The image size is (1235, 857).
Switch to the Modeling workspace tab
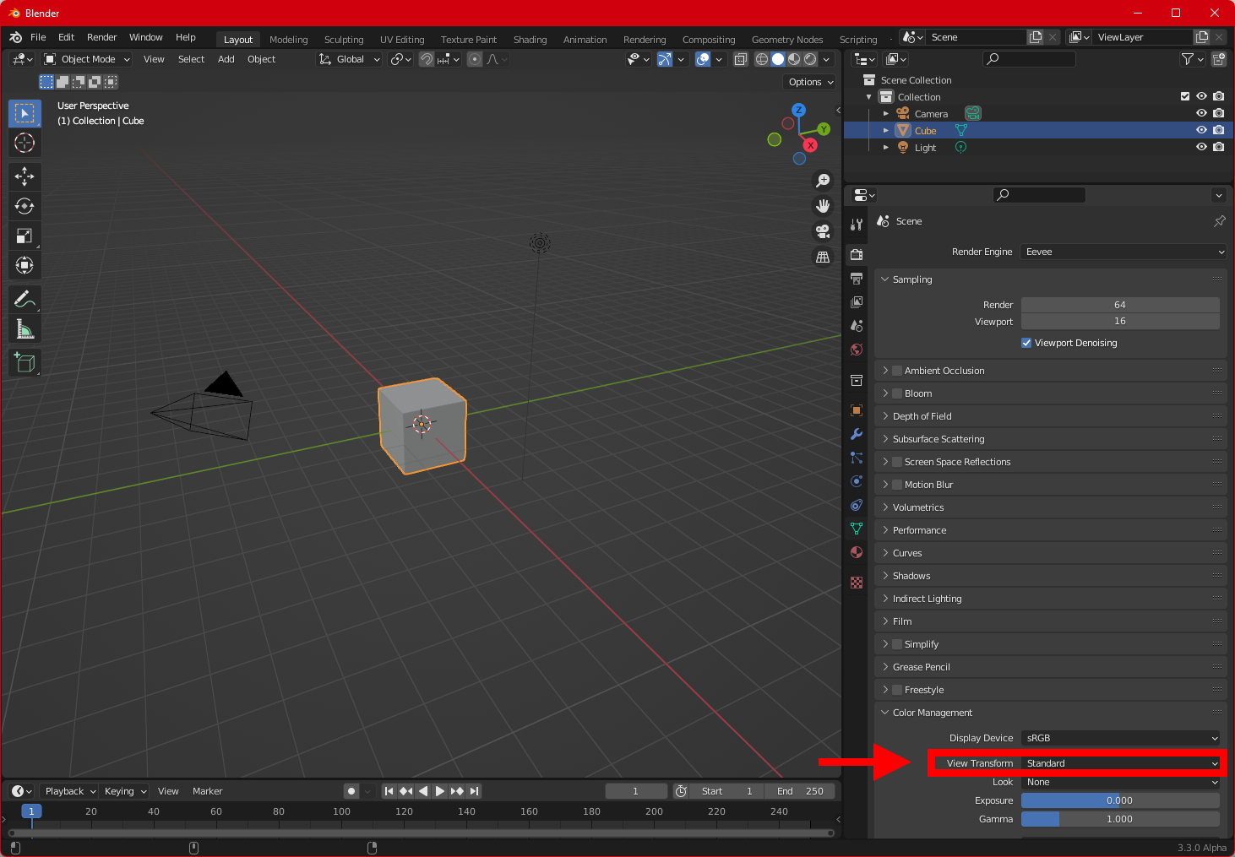[288, 40]
